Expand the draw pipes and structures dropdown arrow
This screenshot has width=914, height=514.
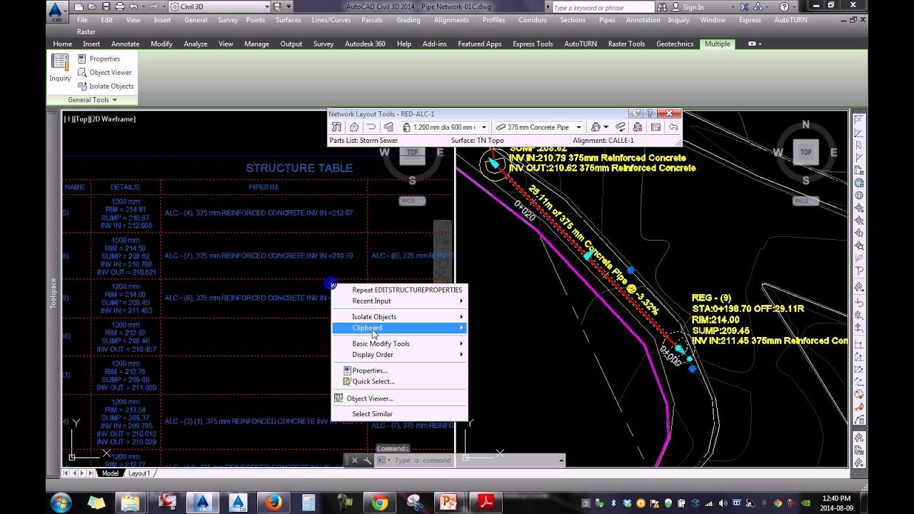pos(606,127)
